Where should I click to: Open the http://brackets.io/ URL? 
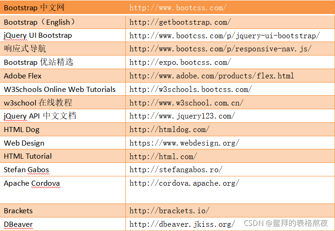170,210
